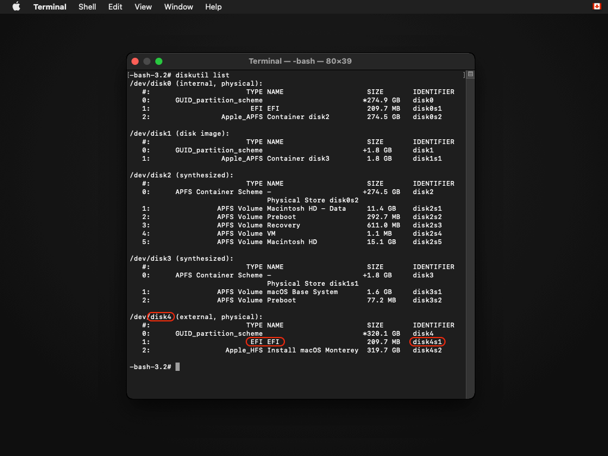Image resolution: width=608 pixels, height=456 pixels.
Task: Click the circled disk4 device name
Action: (x=161, y=317)
